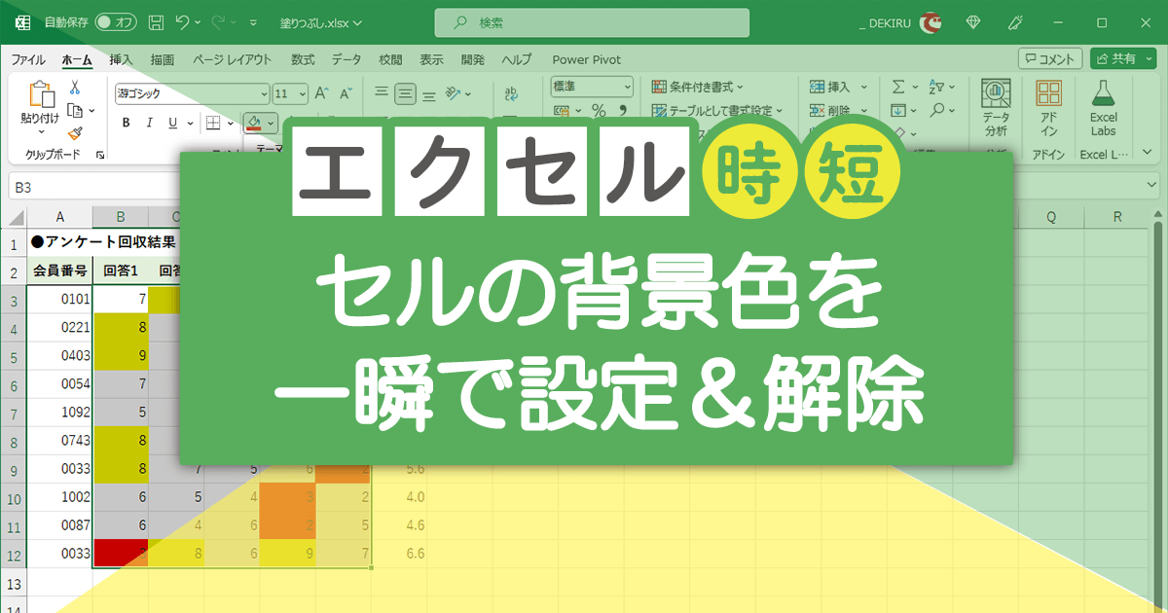This screenshot has width=1168, height=613.
Task: Click the increase font size icon
Action: [x=321, y=91]
